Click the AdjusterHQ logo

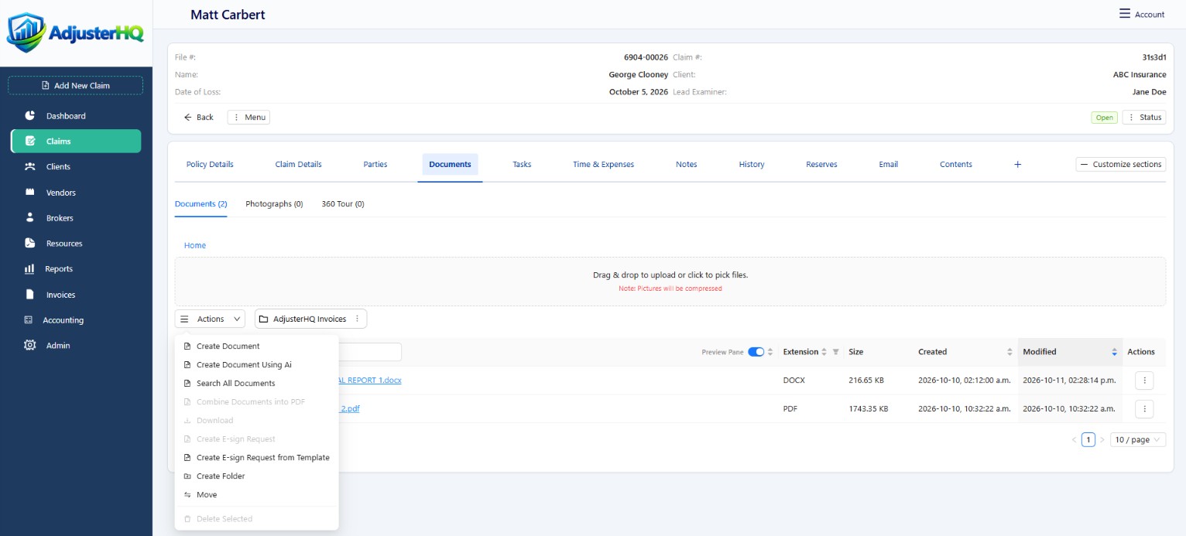pos(75,32)
